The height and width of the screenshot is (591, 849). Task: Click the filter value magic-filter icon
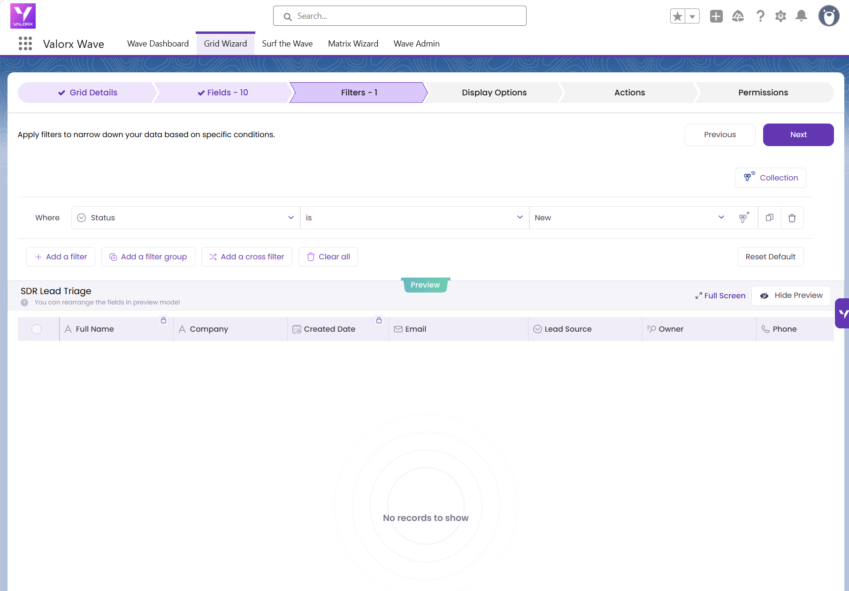point(744,218)
